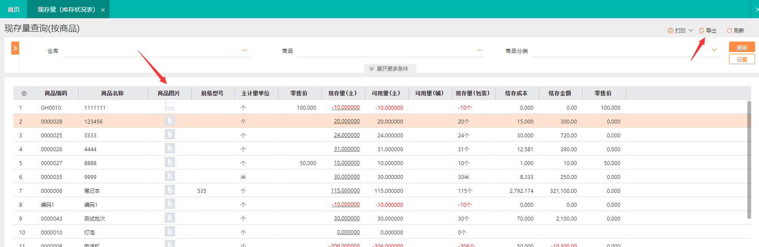Click the 刷新 refresh icon
Screen dimensions: 759x247
(x=729, y=31)
